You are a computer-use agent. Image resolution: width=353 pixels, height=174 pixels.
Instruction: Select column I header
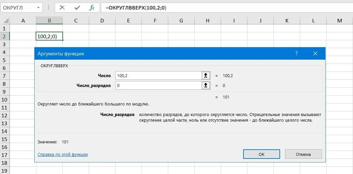tap(234, 21)
